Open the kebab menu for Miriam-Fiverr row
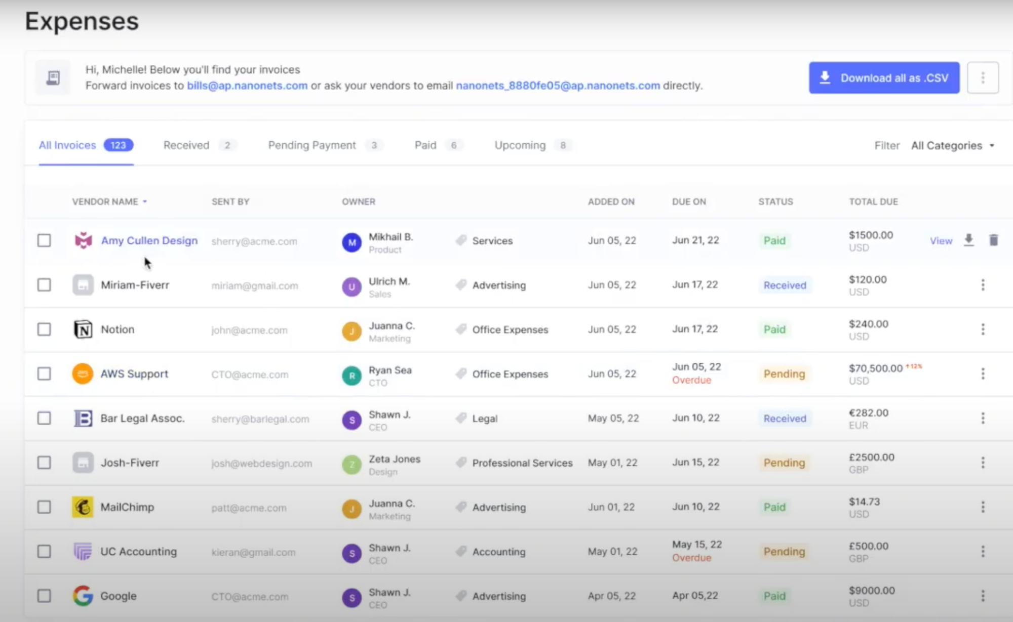Image resolution: width=1013 pixels, height=622 pixels. coord(983,285)
